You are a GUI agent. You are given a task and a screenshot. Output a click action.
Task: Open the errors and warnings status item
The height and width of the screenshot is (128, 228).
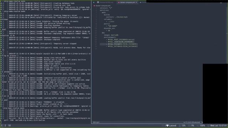point(96,122)
